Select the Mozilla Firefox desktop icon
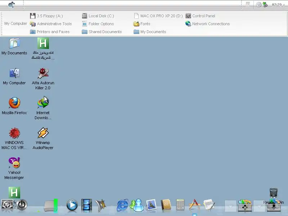Screen dimensions: 288x216 (14, 106)
